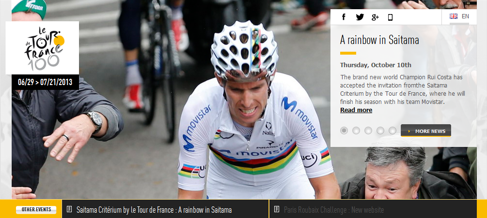
Task: Choose the third news slide dot
Action: pos(368,131)
